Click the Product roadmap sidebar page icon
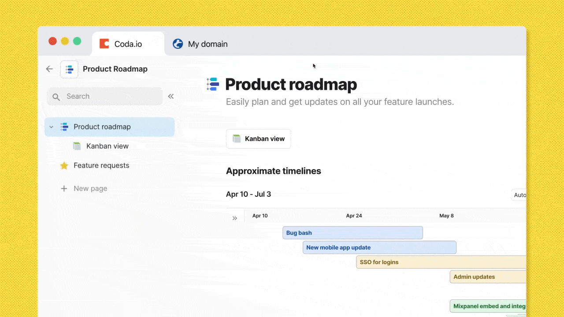This screenshot has width=564, height=317. click(64, 127)
